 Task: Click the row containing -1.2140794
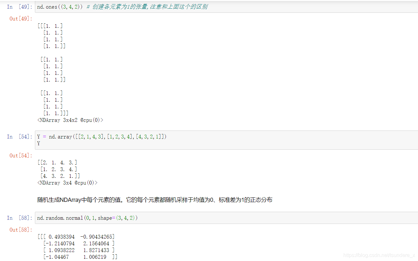79,243
